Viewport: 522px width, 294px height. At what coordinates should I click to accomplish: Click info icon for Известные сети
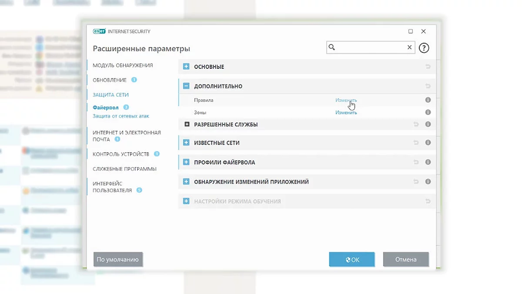click(428, 143)
